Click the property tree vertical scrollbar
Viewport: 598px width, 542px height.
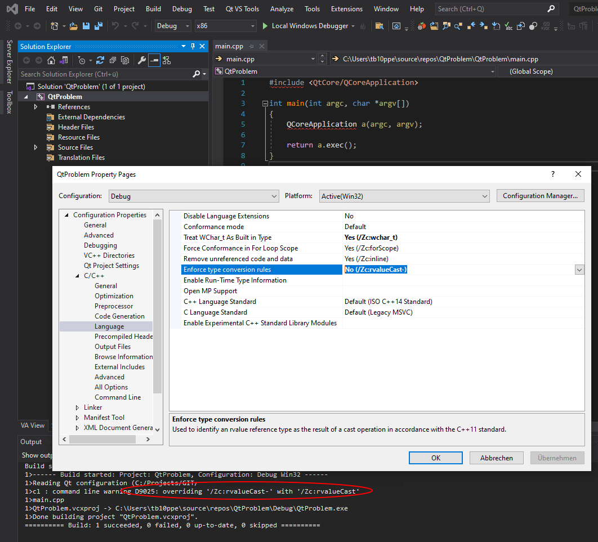click(157, 307)
